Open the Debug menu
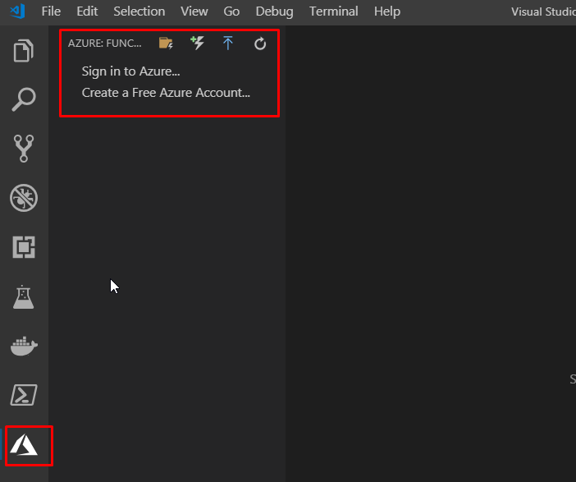 coord(274,11)
